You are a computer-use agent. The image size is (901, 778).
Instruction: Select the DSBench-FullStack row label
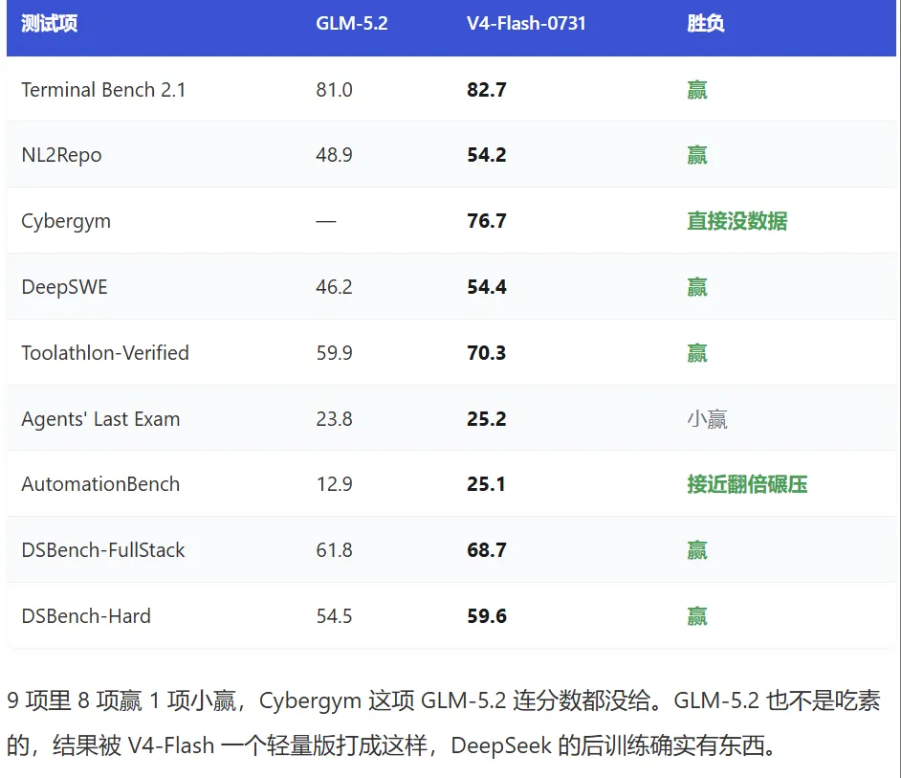pos(103,550)
